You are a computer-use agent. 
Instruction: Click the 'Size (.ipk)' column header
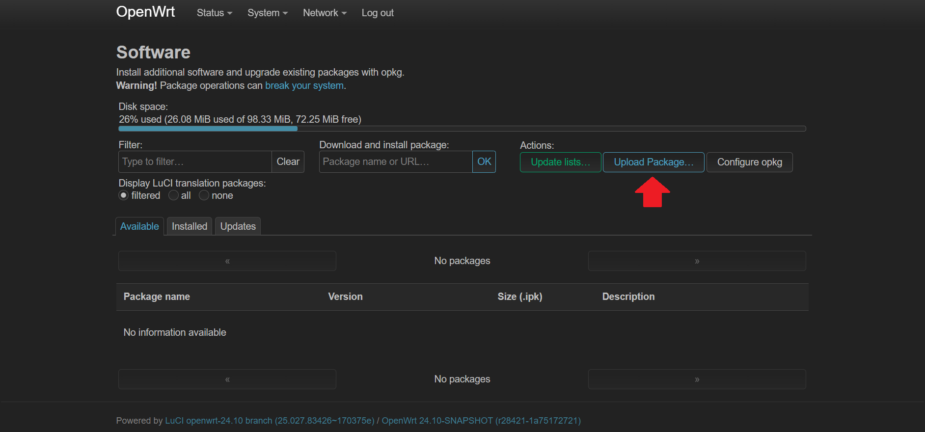520,297
